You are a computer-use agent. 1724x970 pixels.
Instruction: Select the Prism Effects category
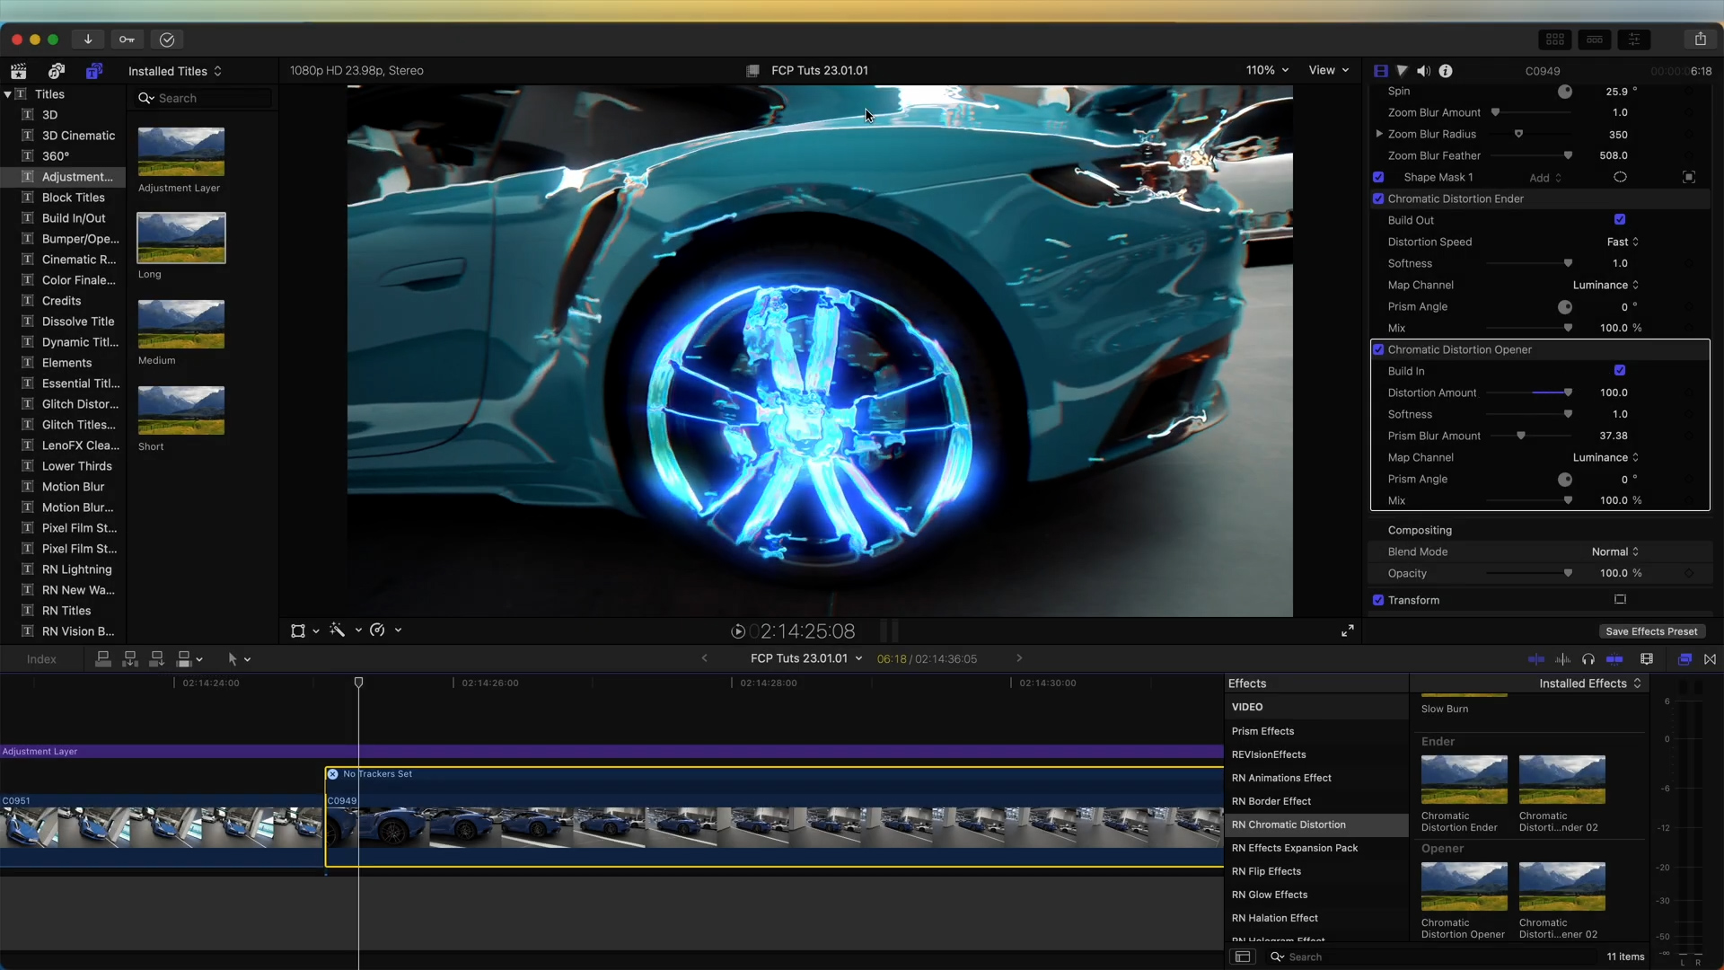(1316, 731)
